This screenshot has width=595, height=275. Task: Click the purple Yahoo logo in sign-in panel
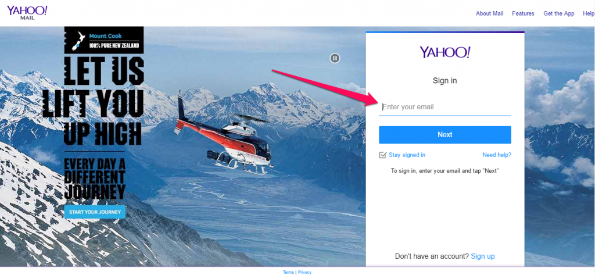point(445,52)
